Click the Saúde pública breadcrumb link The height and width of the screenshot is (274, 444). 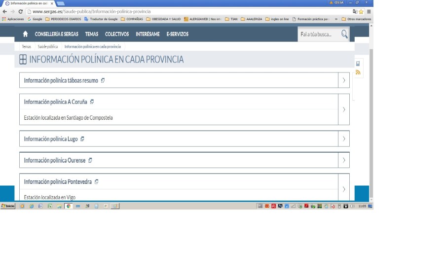48,47
